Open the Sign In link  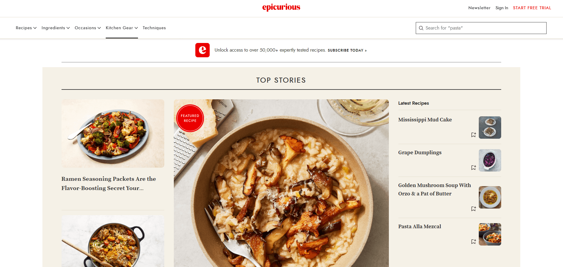coord(502,8)
